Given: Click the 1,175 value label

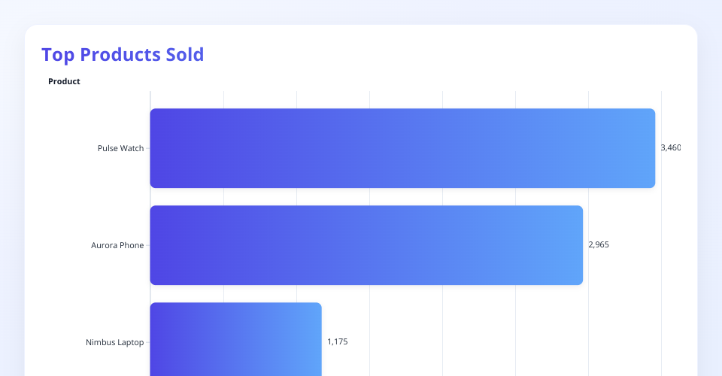Looking at the screenshot, I should (x=337, y=342).
